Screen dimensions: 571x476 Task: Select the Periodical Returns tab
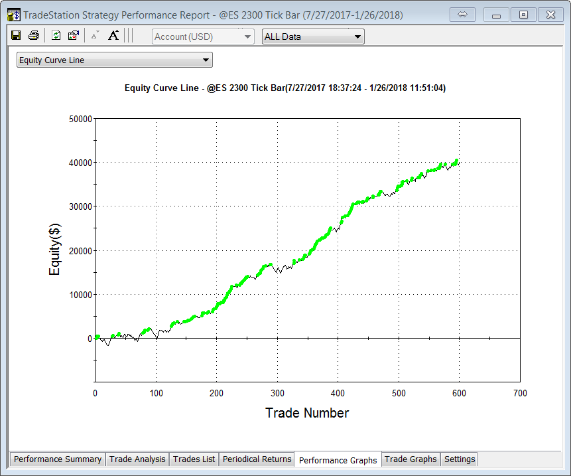tap(257, 459)
